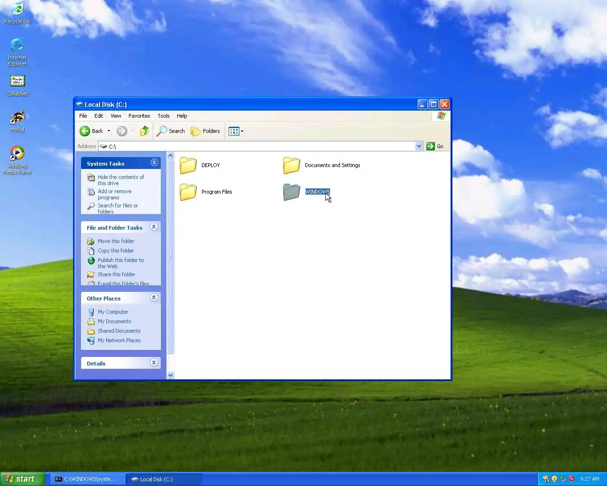Click Share this folder link
Screen dimensions: 607x486
(116, 274)
